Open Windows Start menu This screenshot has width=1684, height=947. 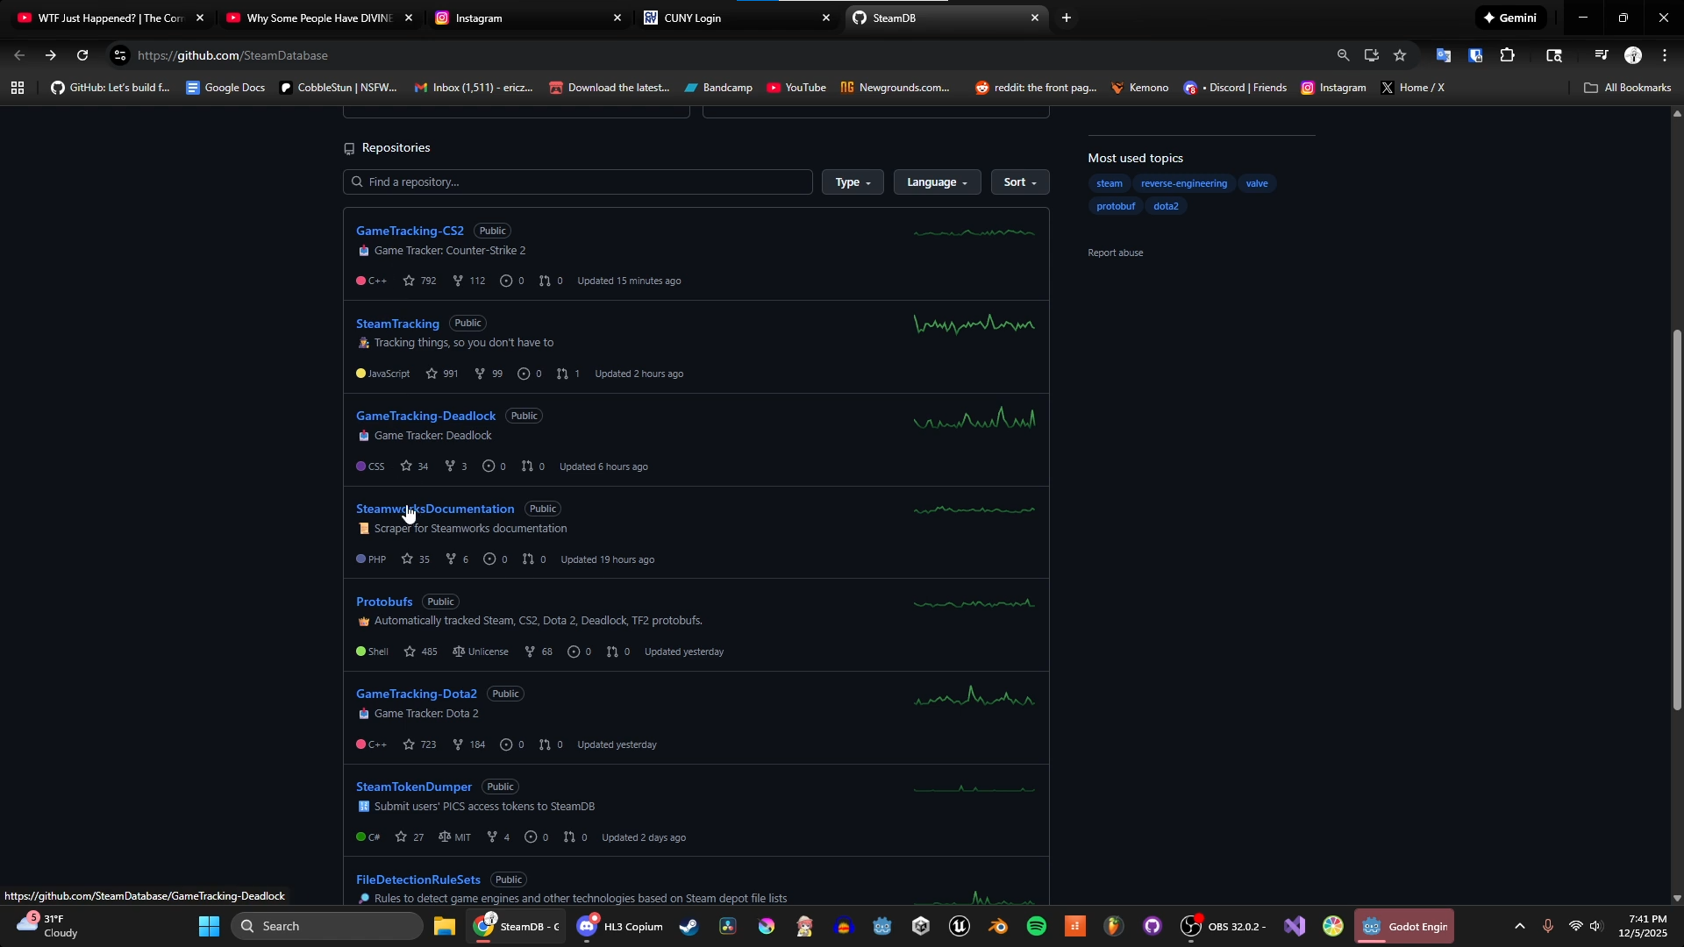pyautogui.click(x=209, y=926)
